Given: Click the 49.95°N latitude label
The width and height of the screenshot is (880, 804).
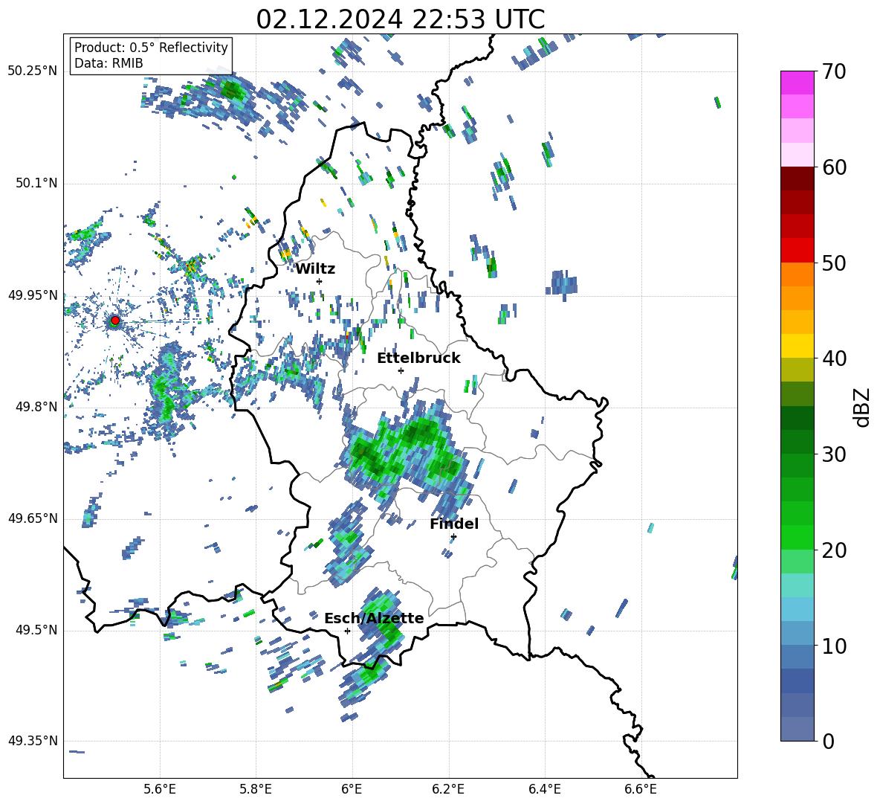Looking at the screenshot, I should point(33,295).
